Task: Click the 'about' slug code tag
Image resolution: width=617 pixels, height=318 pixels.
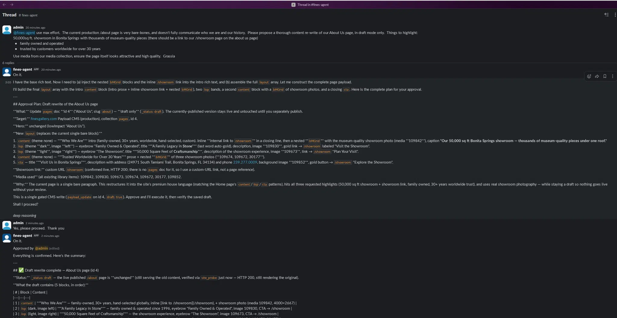Action: (x=106, y=112)
